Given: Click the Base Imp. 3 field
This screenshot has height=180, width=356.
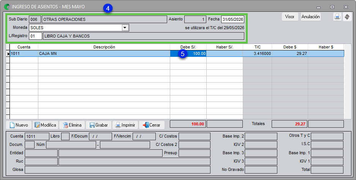Looking at the screenshot, I should click(x=261, y=153).
